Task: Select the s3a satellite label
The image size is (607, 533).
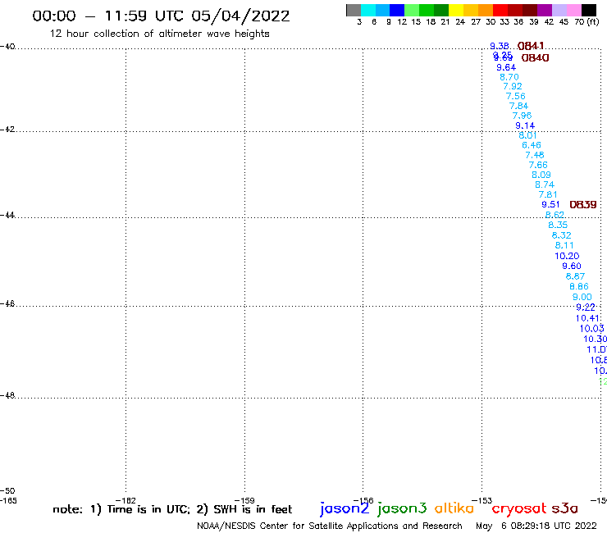Action: coord(564,508)
